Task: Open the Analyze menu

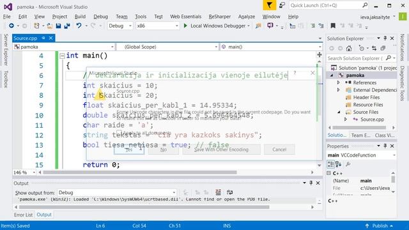Action: click(247, 17)
